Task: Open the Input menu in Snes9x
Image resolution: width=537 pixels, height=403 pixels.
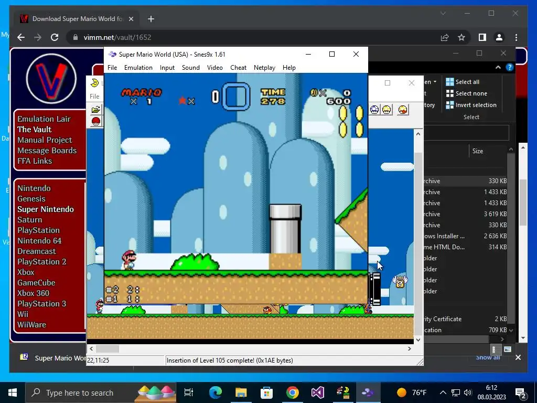Action: (x=167, y=68)
